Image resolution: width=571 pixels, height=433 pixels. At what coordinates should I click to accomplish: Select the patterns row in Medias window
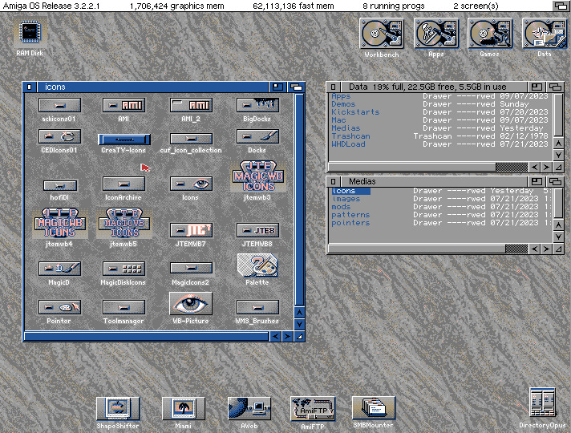tap(441, 215)
